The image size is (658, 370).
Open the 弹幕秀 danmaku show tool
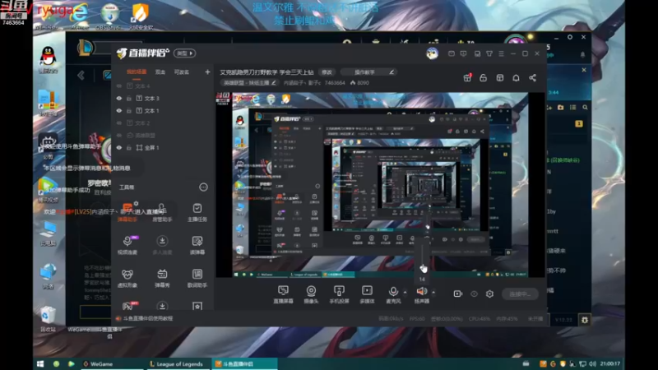pos(162,278)
